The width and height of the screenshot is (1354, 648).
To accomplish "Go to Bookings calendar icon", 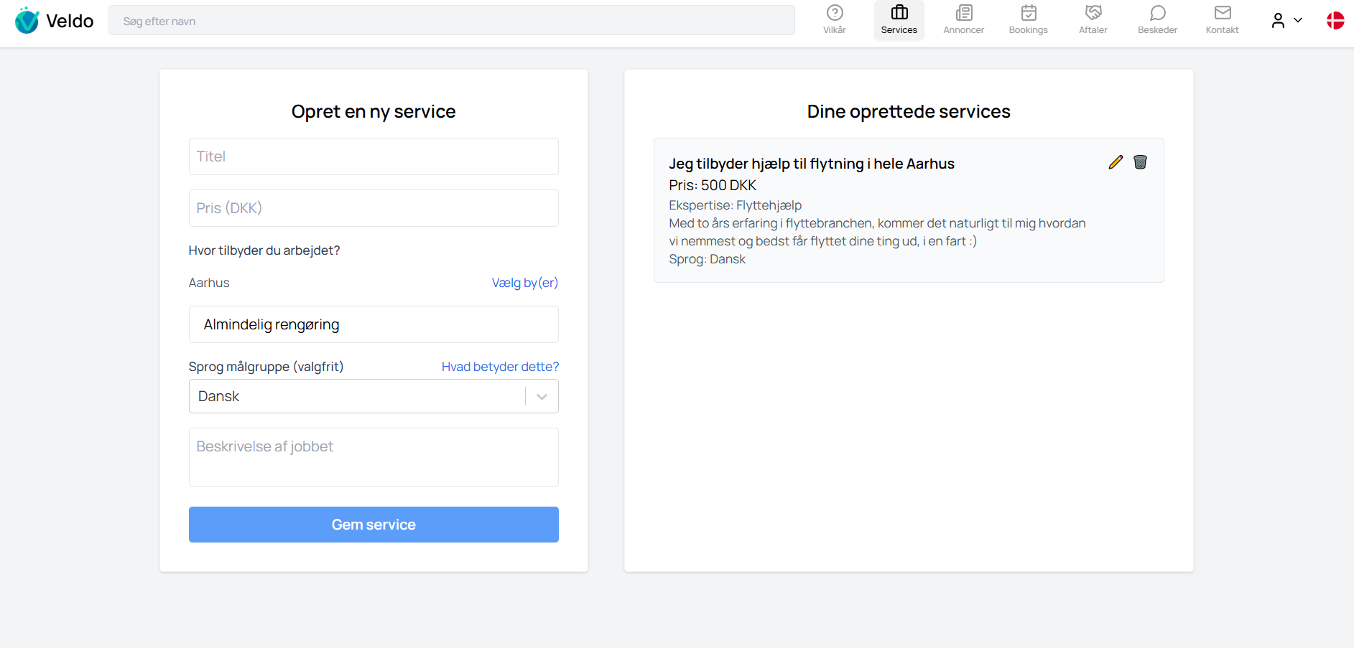I will pos(1028,13).
